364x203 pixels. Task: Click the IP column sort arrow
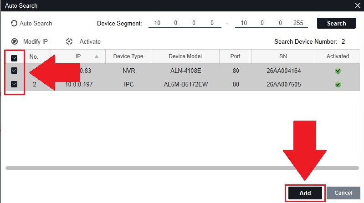click(x=97, y=56)
